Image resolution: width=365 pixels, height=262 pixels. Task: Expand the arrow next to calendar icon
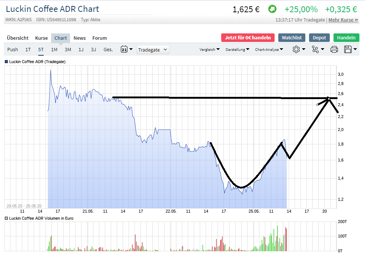coord(131,49)
